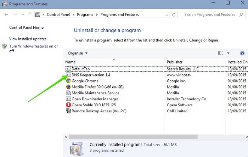Select the DefaultTab program icon
This screenshot has height=157, width=248.
click(x=68, y=69)
